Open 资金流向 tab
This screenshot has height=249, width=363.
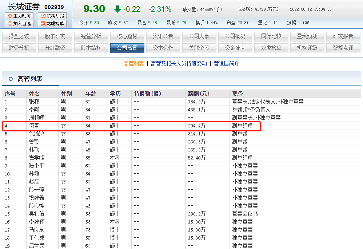coord(235,48)
